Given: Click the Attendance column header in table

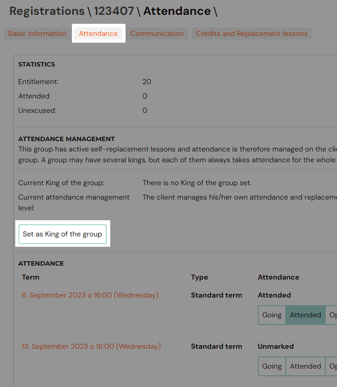Looking at the screenshot, I should tap(278, 277).
